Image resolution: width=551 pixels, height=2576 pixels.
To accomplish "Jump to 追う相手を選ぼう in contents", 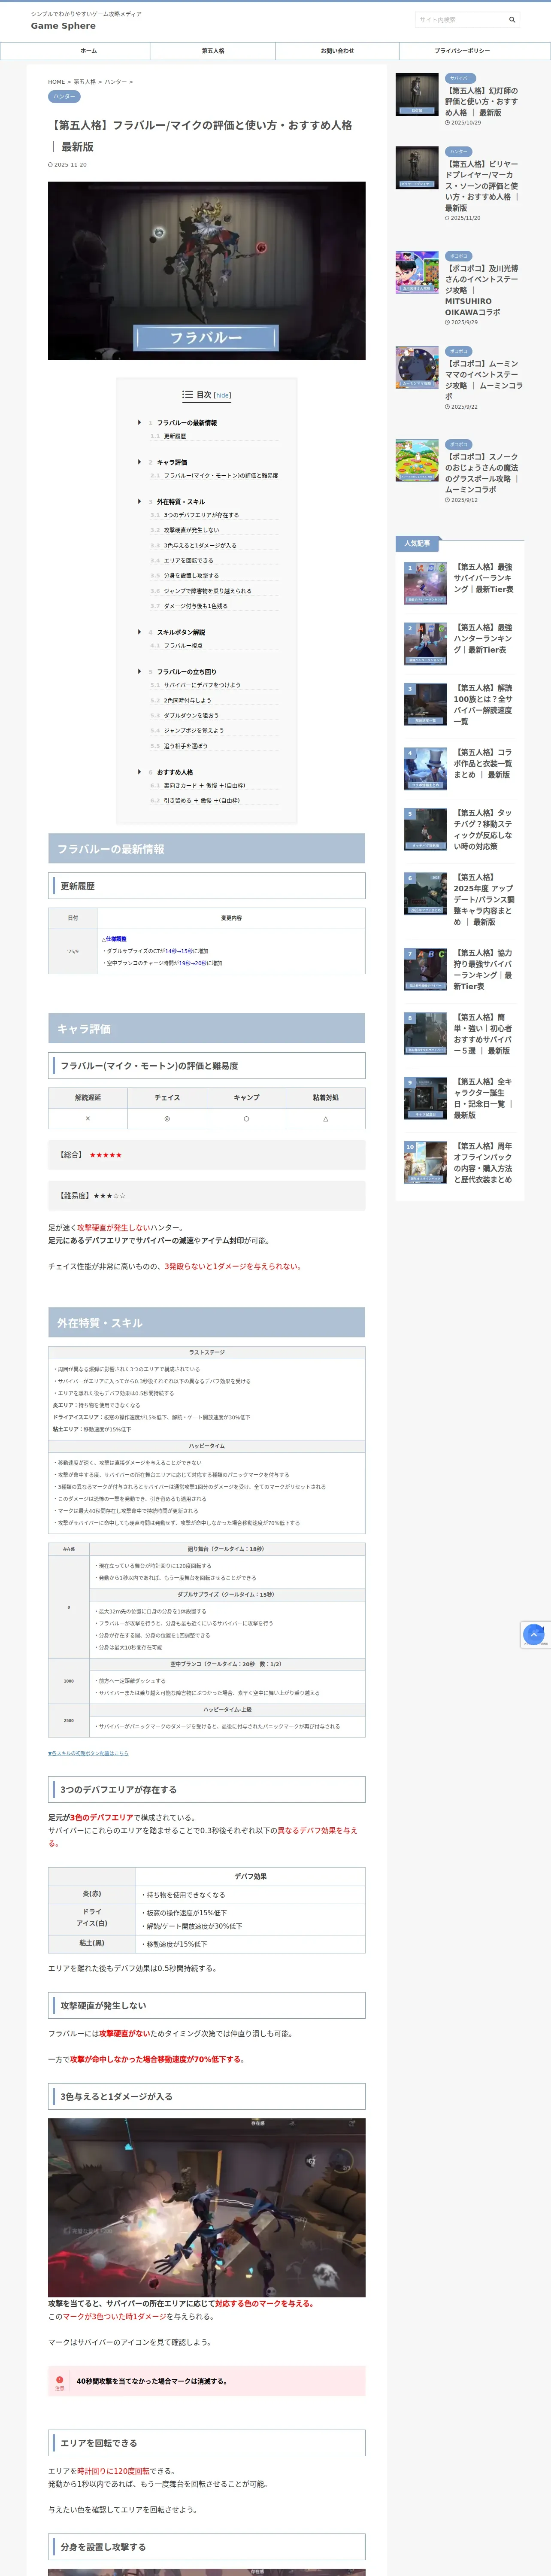I will pyautogui.click(x=185, y=746).
